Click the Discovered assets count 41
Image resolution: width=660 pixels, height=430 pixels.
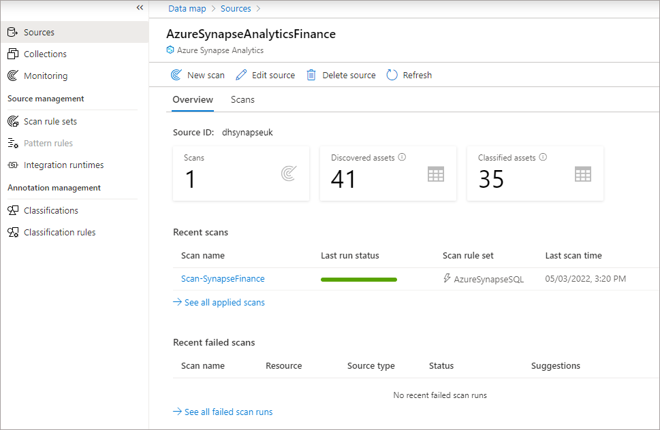pos(343,179)
